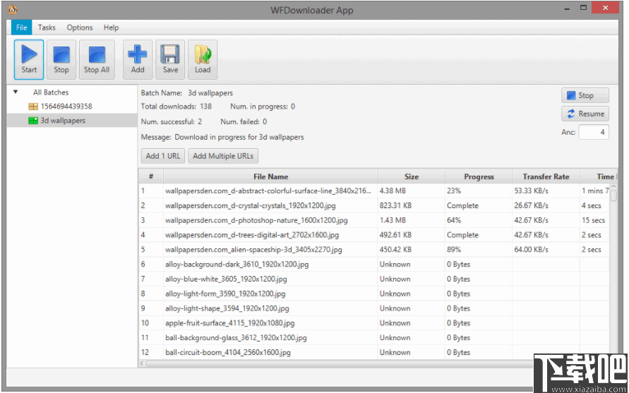629x393 pixels.
Task: Click the batch icon beside 1564694439358
Action: pos(33,107)
